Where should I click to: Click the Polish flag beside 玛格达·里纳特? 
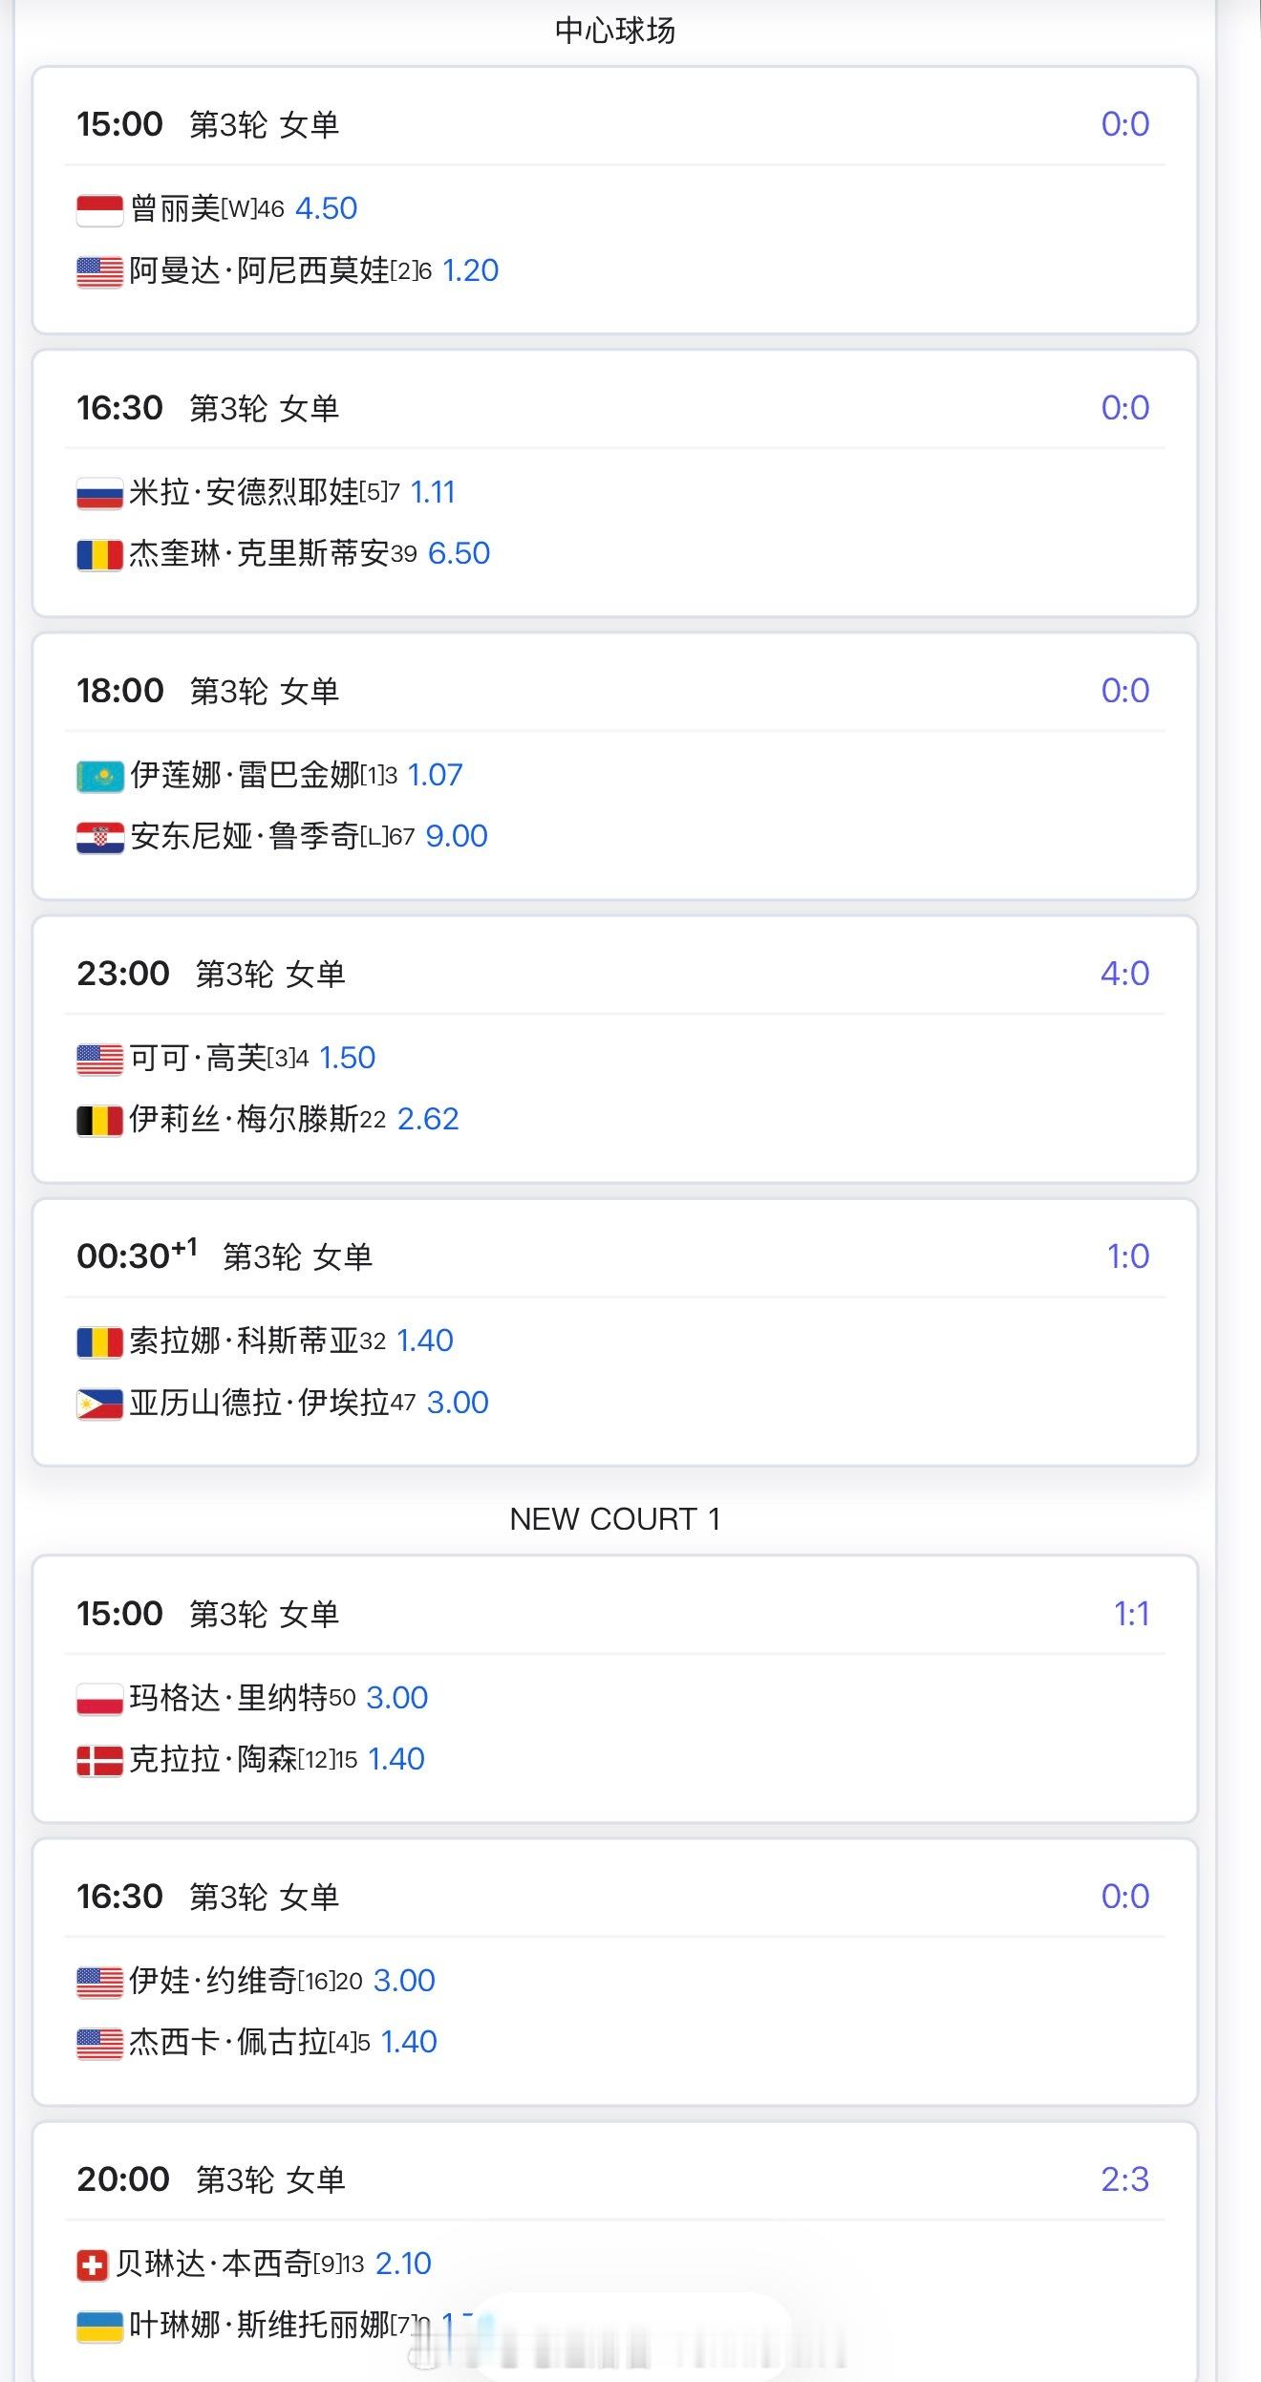click(99, 1699)
